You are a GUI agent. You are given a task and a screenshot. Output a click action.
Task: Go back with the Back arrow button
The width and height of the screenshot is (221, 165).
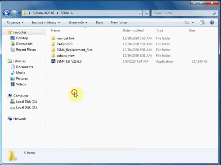(x=6, y=13)
